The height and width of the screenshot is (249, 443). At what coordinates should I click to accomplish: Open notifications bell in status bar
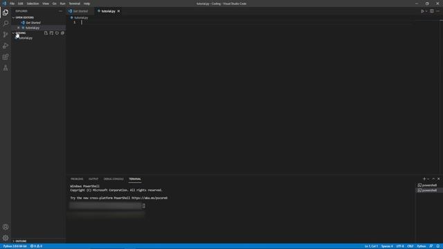coord(438,246)
